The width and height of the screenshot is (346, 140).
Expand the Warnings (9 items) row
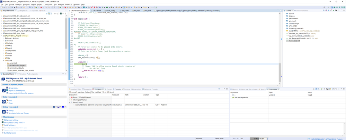click(x=70, y=100)
